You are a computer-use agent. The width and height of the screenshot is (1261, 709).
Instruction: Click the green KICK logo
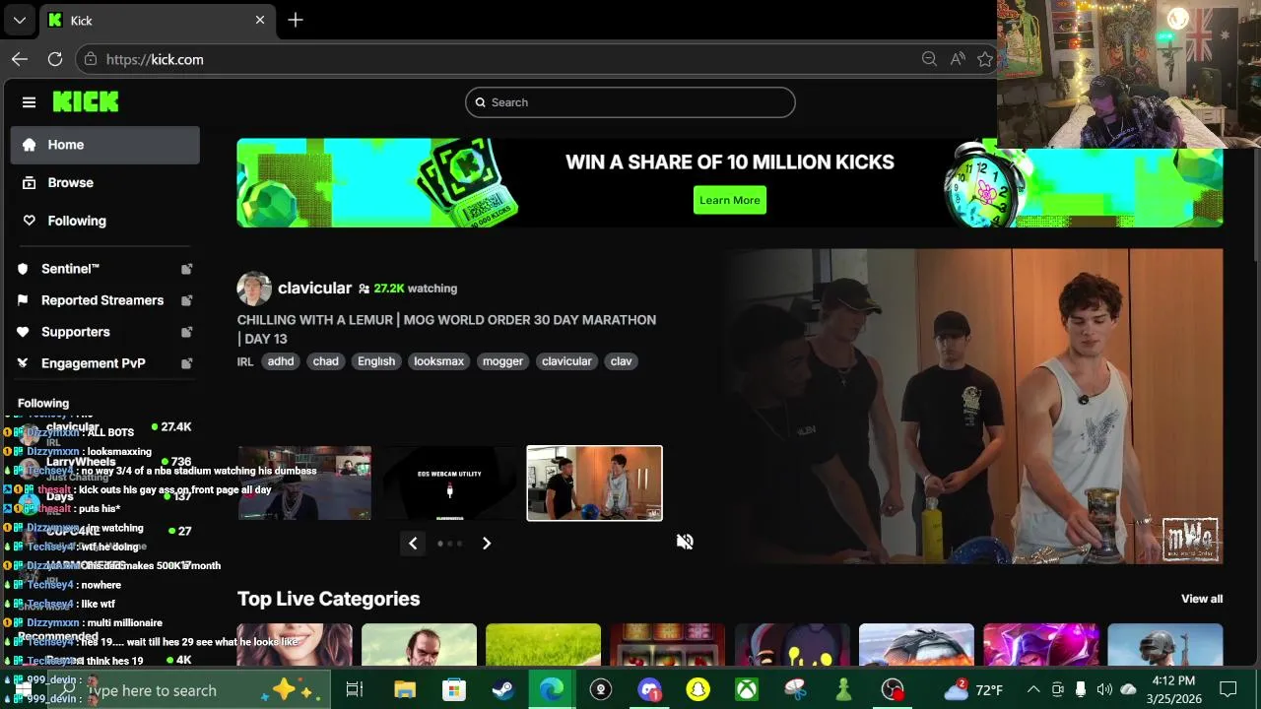pyautogui.click(x=86, y=101)
